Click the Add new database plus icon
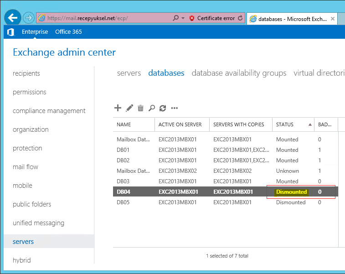 coord(118,108)
